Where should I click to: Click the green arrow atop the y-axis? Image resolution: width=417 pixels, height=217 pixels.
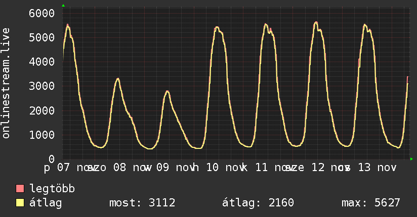coord(63,6)
